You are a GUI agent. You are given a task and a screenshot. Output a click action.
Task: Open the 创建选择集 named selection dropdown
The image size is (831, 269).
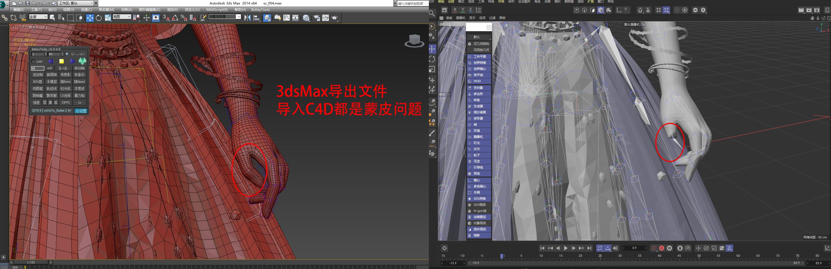(224, 17)
